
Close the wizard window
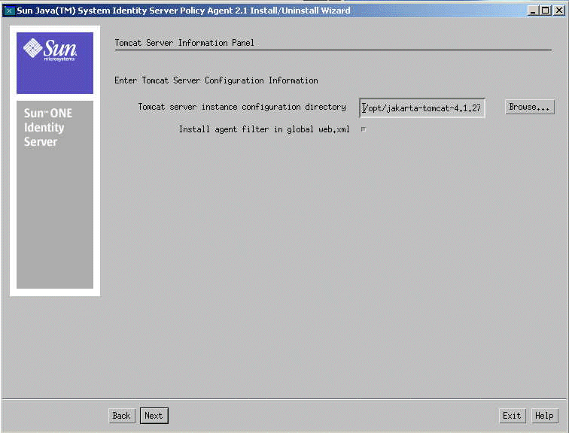tap(559, 11)
